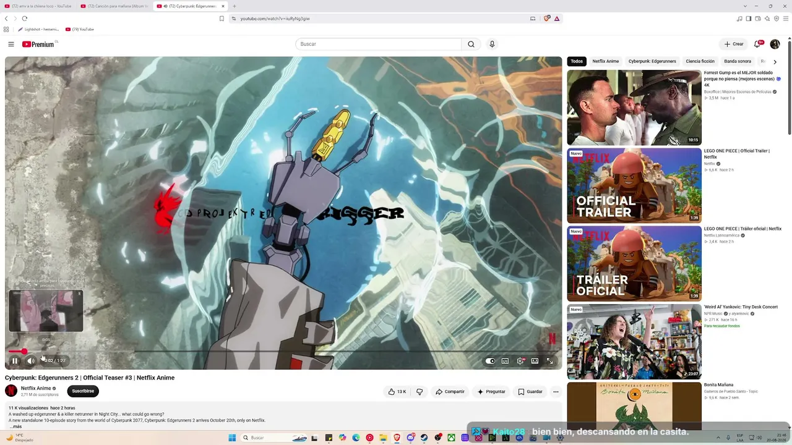Open the Forrest Gump video thumbnail
This screenshot has height=445, width=792.
(x=634, y=108)
